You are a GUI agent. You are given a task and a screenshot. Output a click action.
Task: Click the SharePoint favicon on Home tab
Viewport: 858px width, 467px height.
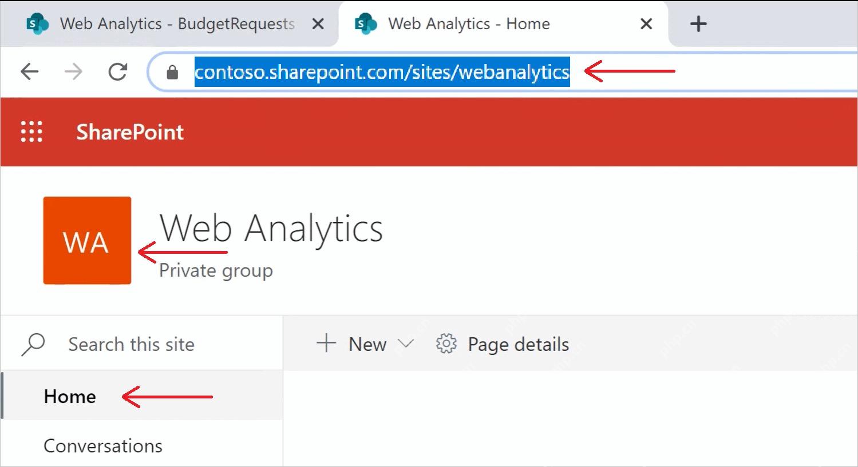(x=366, y=24)
